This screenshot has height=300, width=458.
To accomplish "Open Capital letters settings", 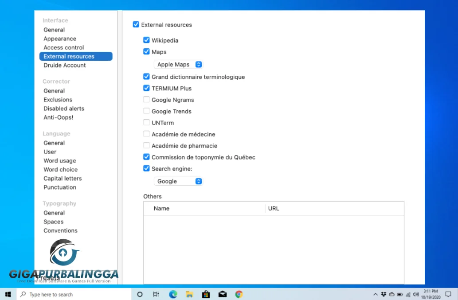I will coord(63,178).
